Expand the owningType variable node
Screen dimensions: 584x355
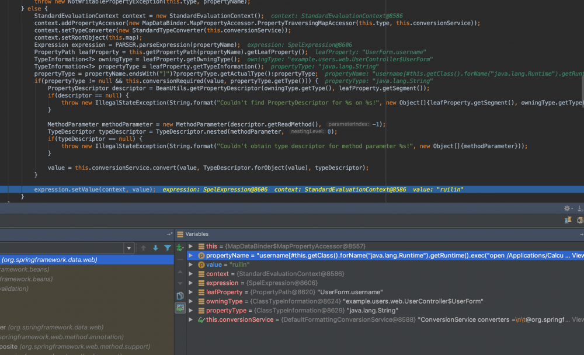coord(190,301)
